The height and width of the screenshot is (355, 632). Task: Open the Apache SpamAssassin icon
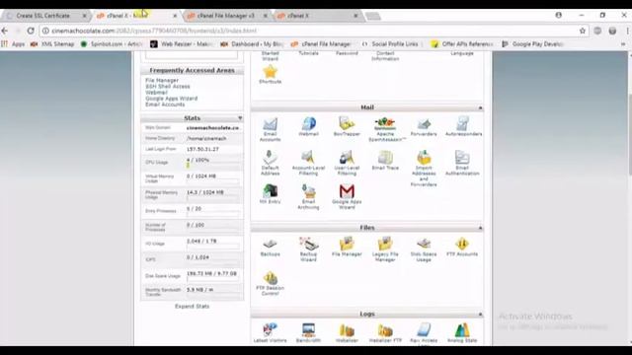coord(385,124)
